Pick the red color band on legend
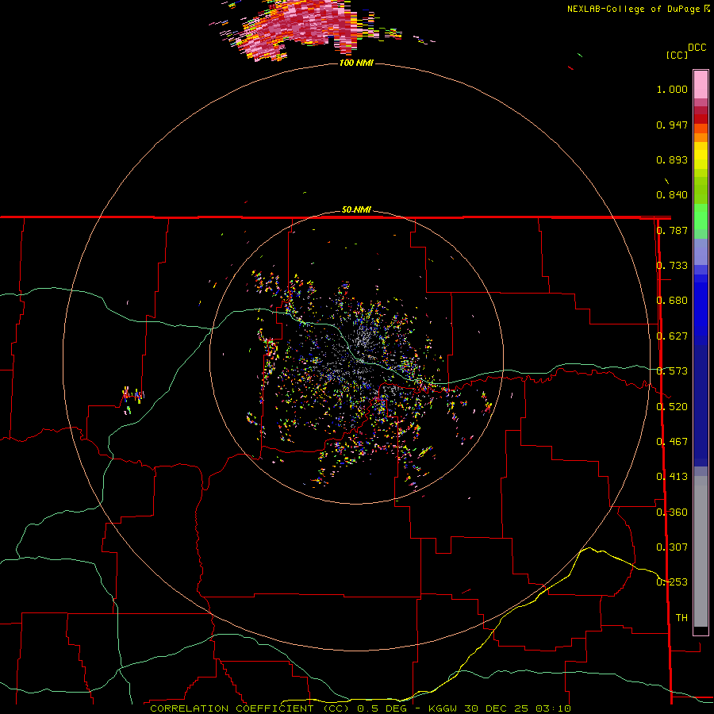Image resolution: width=714 pixels, height=714 pixels. pyautogui.click(x=701, y=119)
